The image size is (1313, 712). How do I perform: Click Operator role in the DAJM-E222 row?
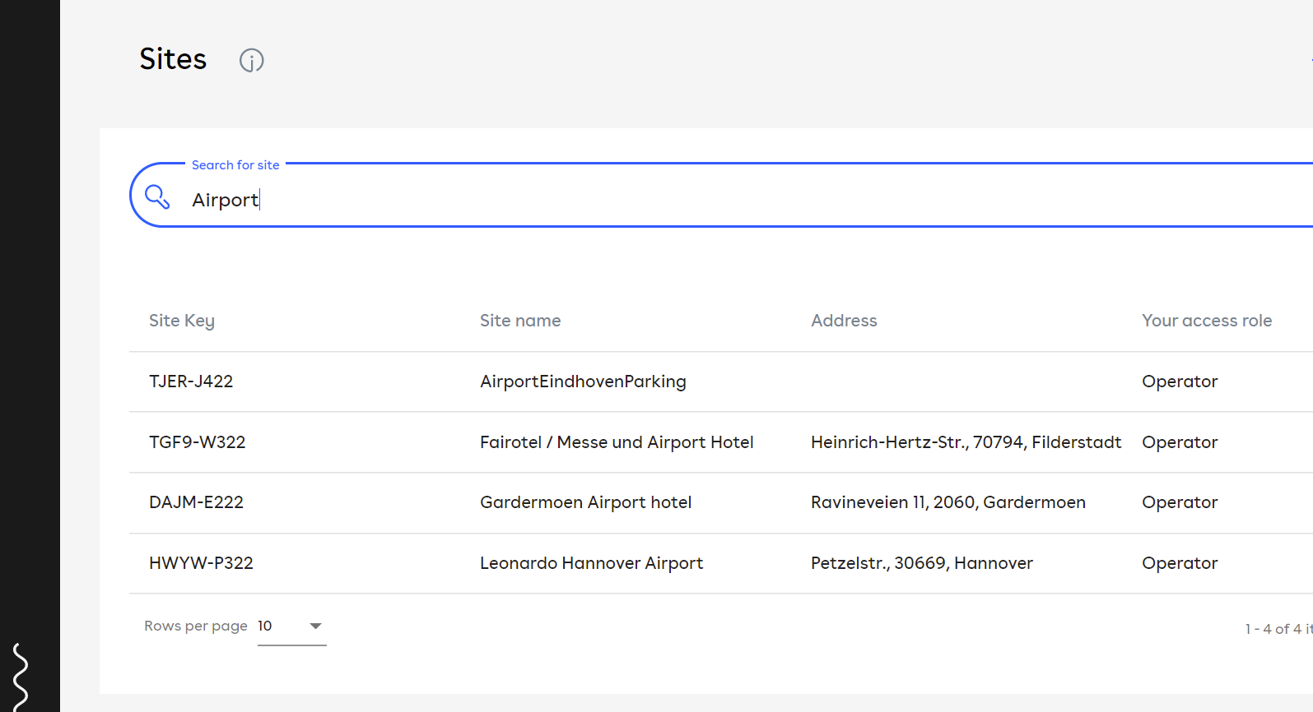1180,502
